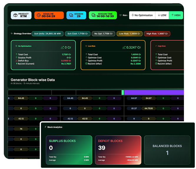Click the pulse icon beside Strategy Overview
Screen dimensions: 196x169
coord(12,34)
